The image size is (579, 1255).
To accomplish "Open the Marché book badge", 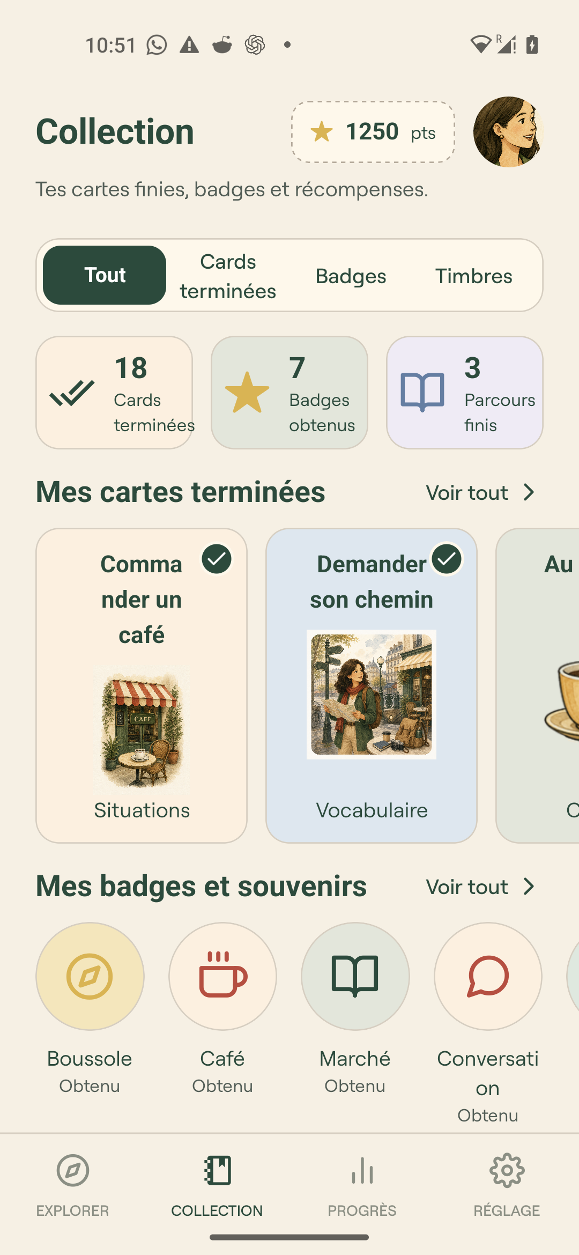I will (x=355, y=976).
